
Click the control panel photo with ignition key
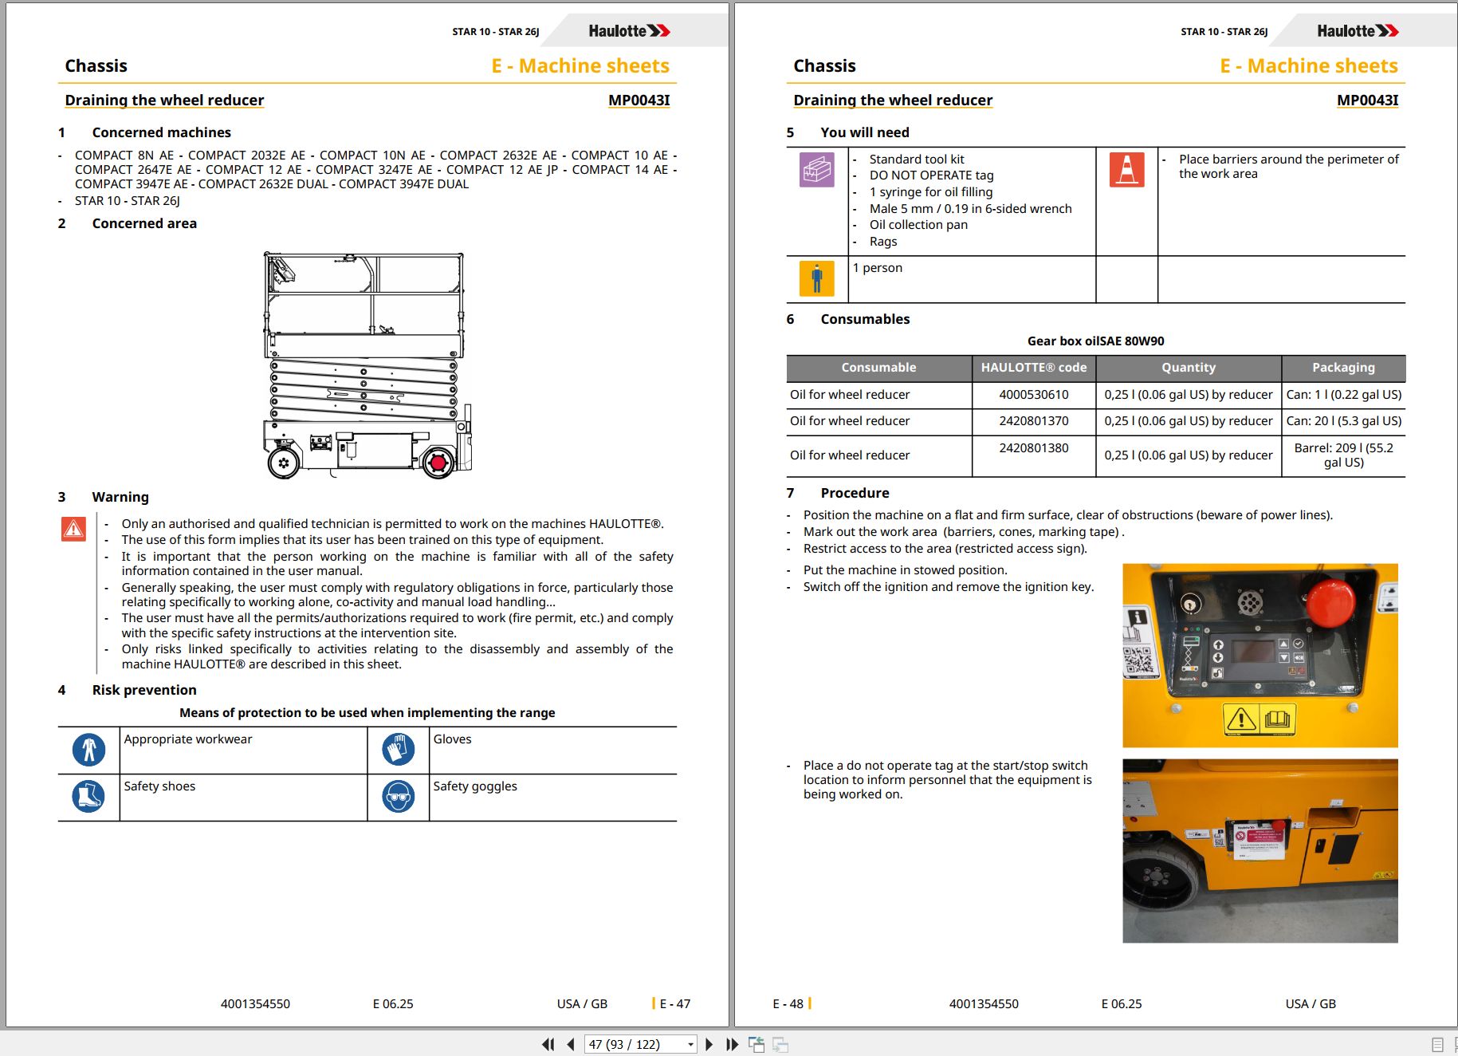(x=1260, y=655)
